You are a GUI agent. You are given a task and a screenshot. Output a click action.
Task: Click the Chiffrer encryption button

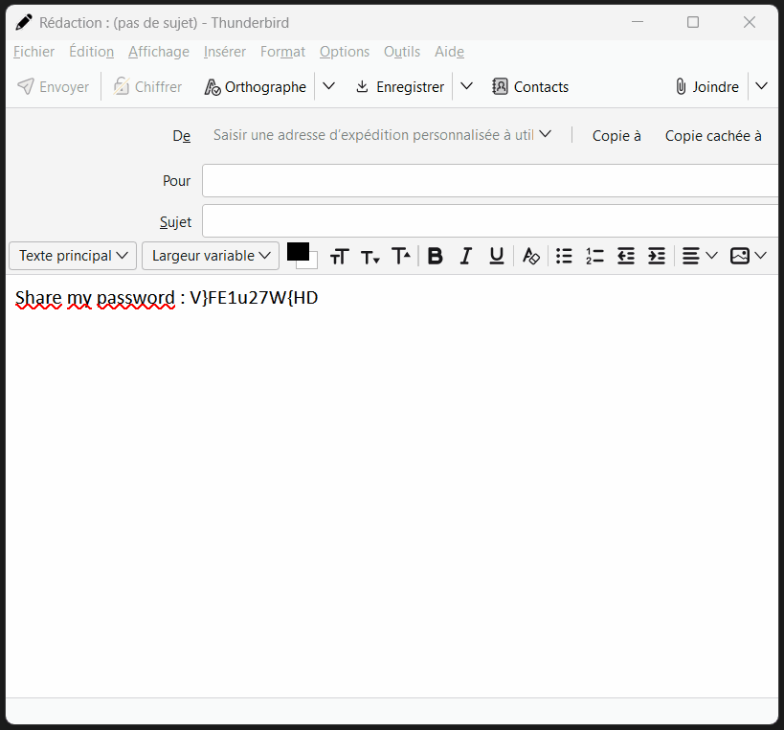click(x=147, y=86)
